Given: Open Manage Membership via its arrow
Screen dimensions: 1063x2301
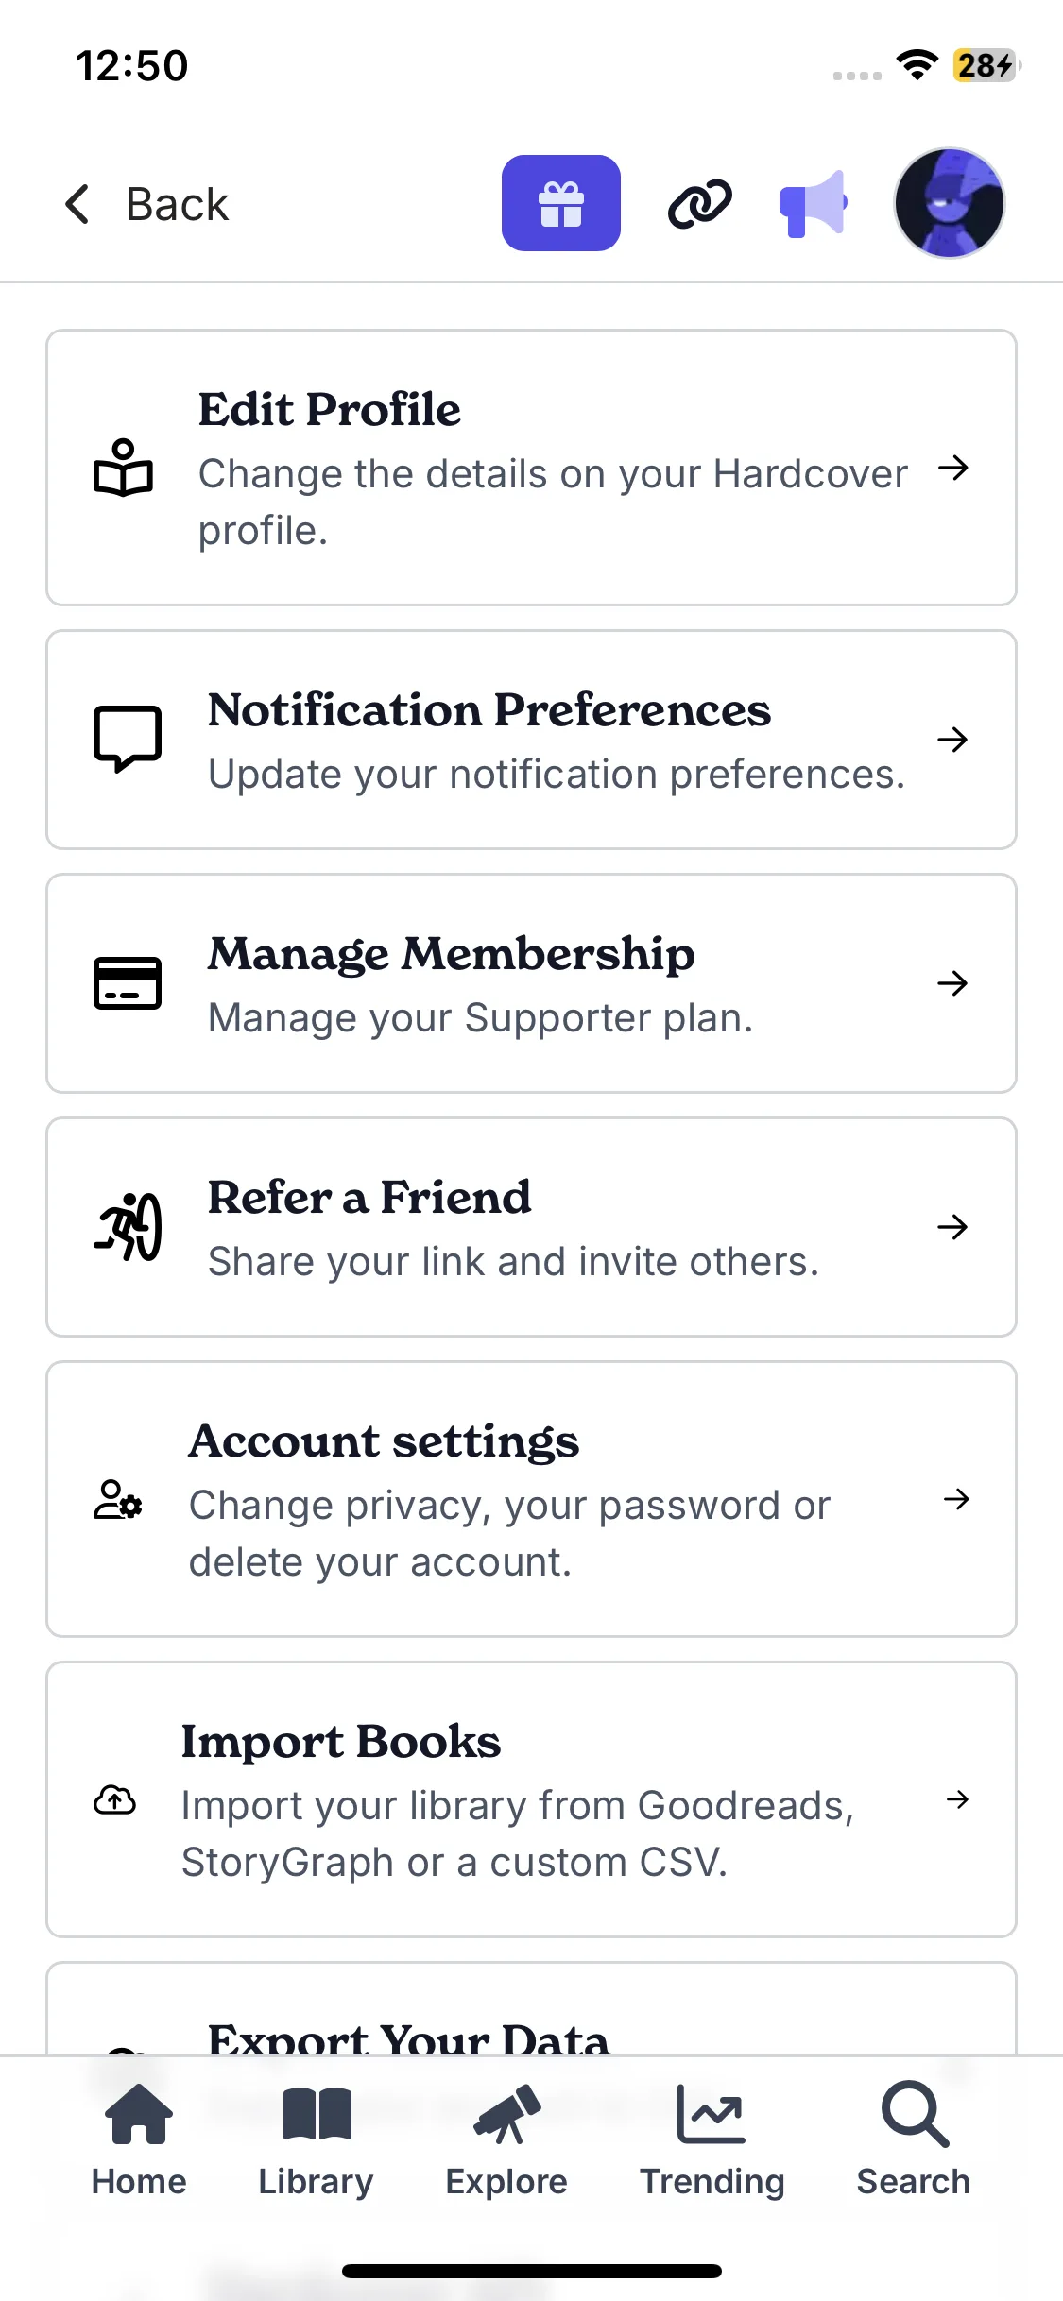Looking at the screenshot, I should pyautogui.click(x=952, y=982).
